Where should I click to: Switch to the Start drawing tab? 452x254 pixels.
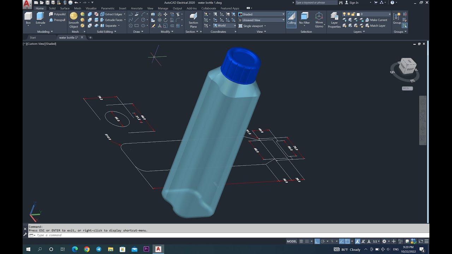pyautogui.click(x=33, y=37)
